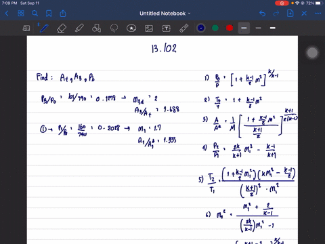Redo the last action

pos(276,14)
